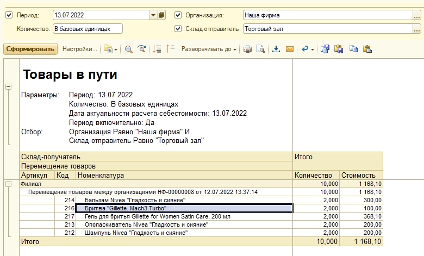The width and height of the screenshot is (424, 256).
Task: Click the print icon in toolbar
Action: [x=247, y=49]
